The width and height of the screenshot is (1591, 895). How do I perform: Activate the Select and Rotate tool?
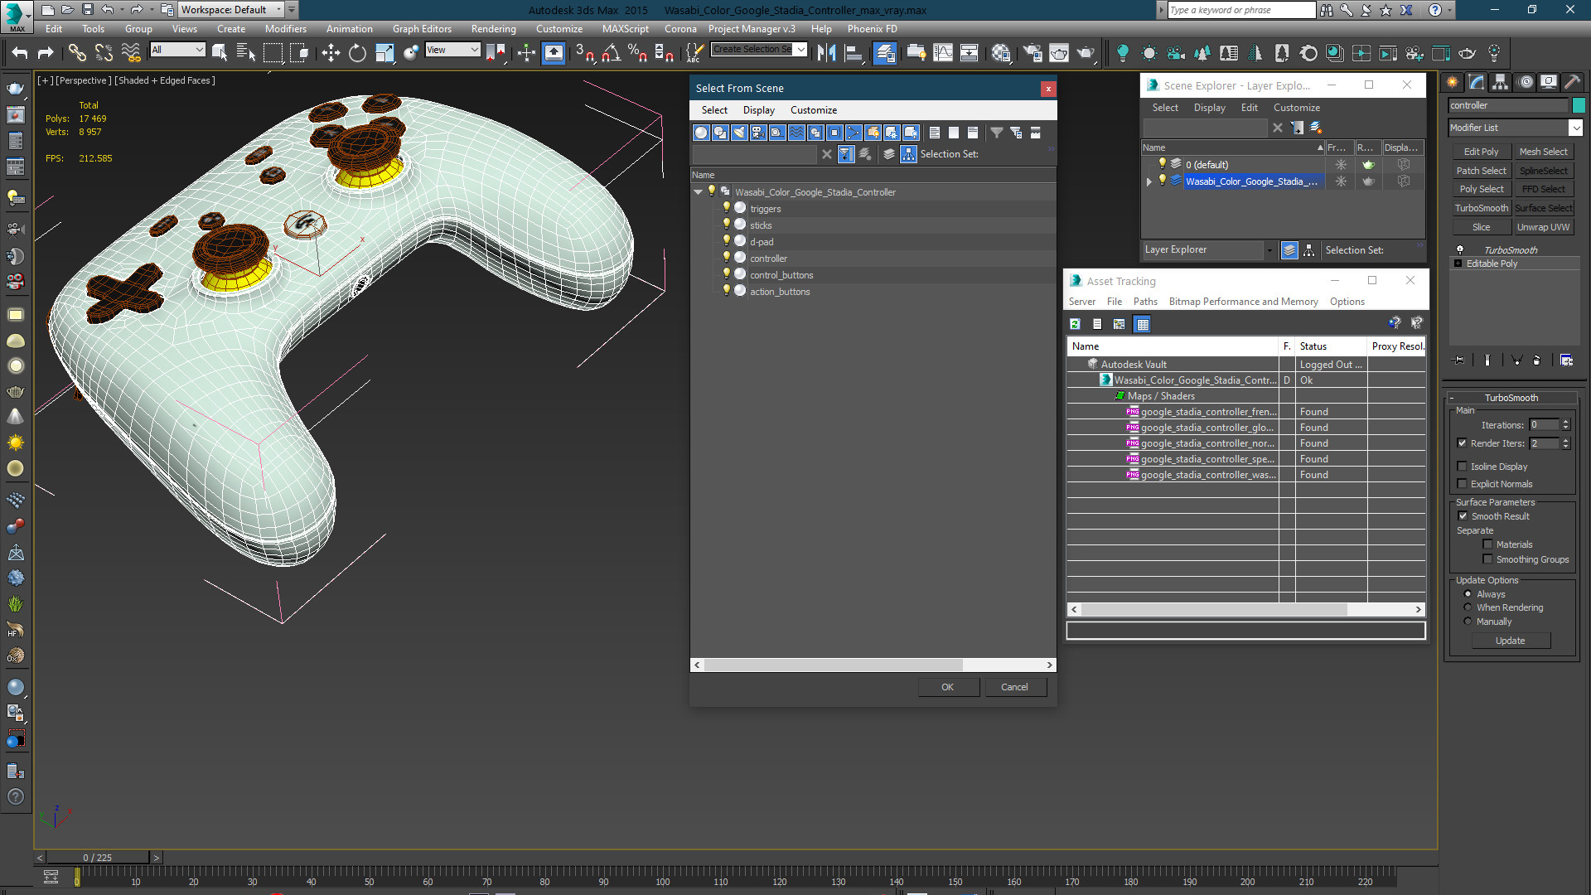[357, 54]
